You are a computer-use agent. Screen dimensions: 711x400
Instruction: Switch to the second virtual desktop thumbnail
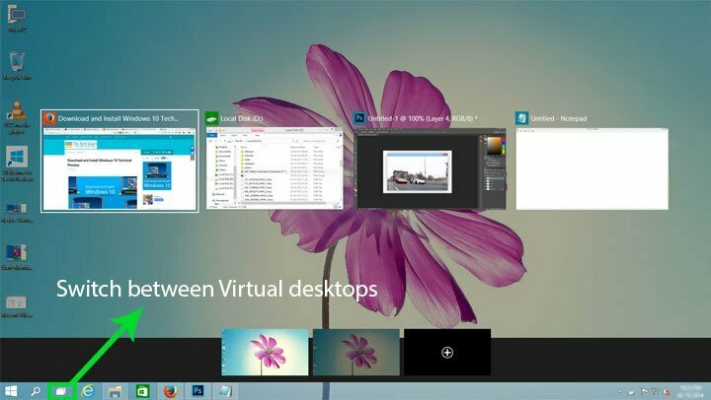tap(356, 352)
